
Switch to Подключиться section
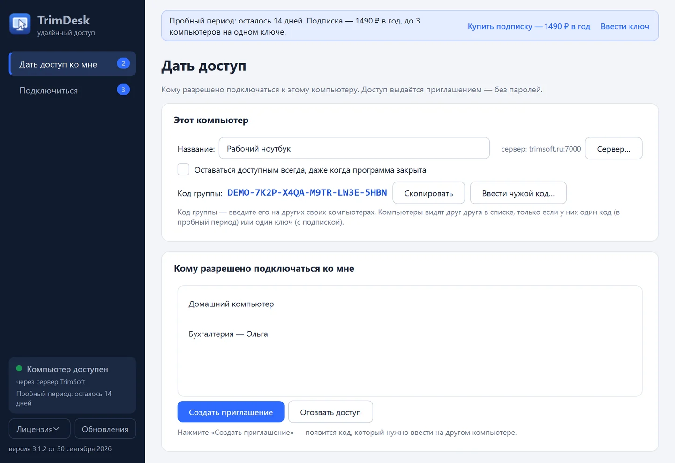[x=73, y=90]
